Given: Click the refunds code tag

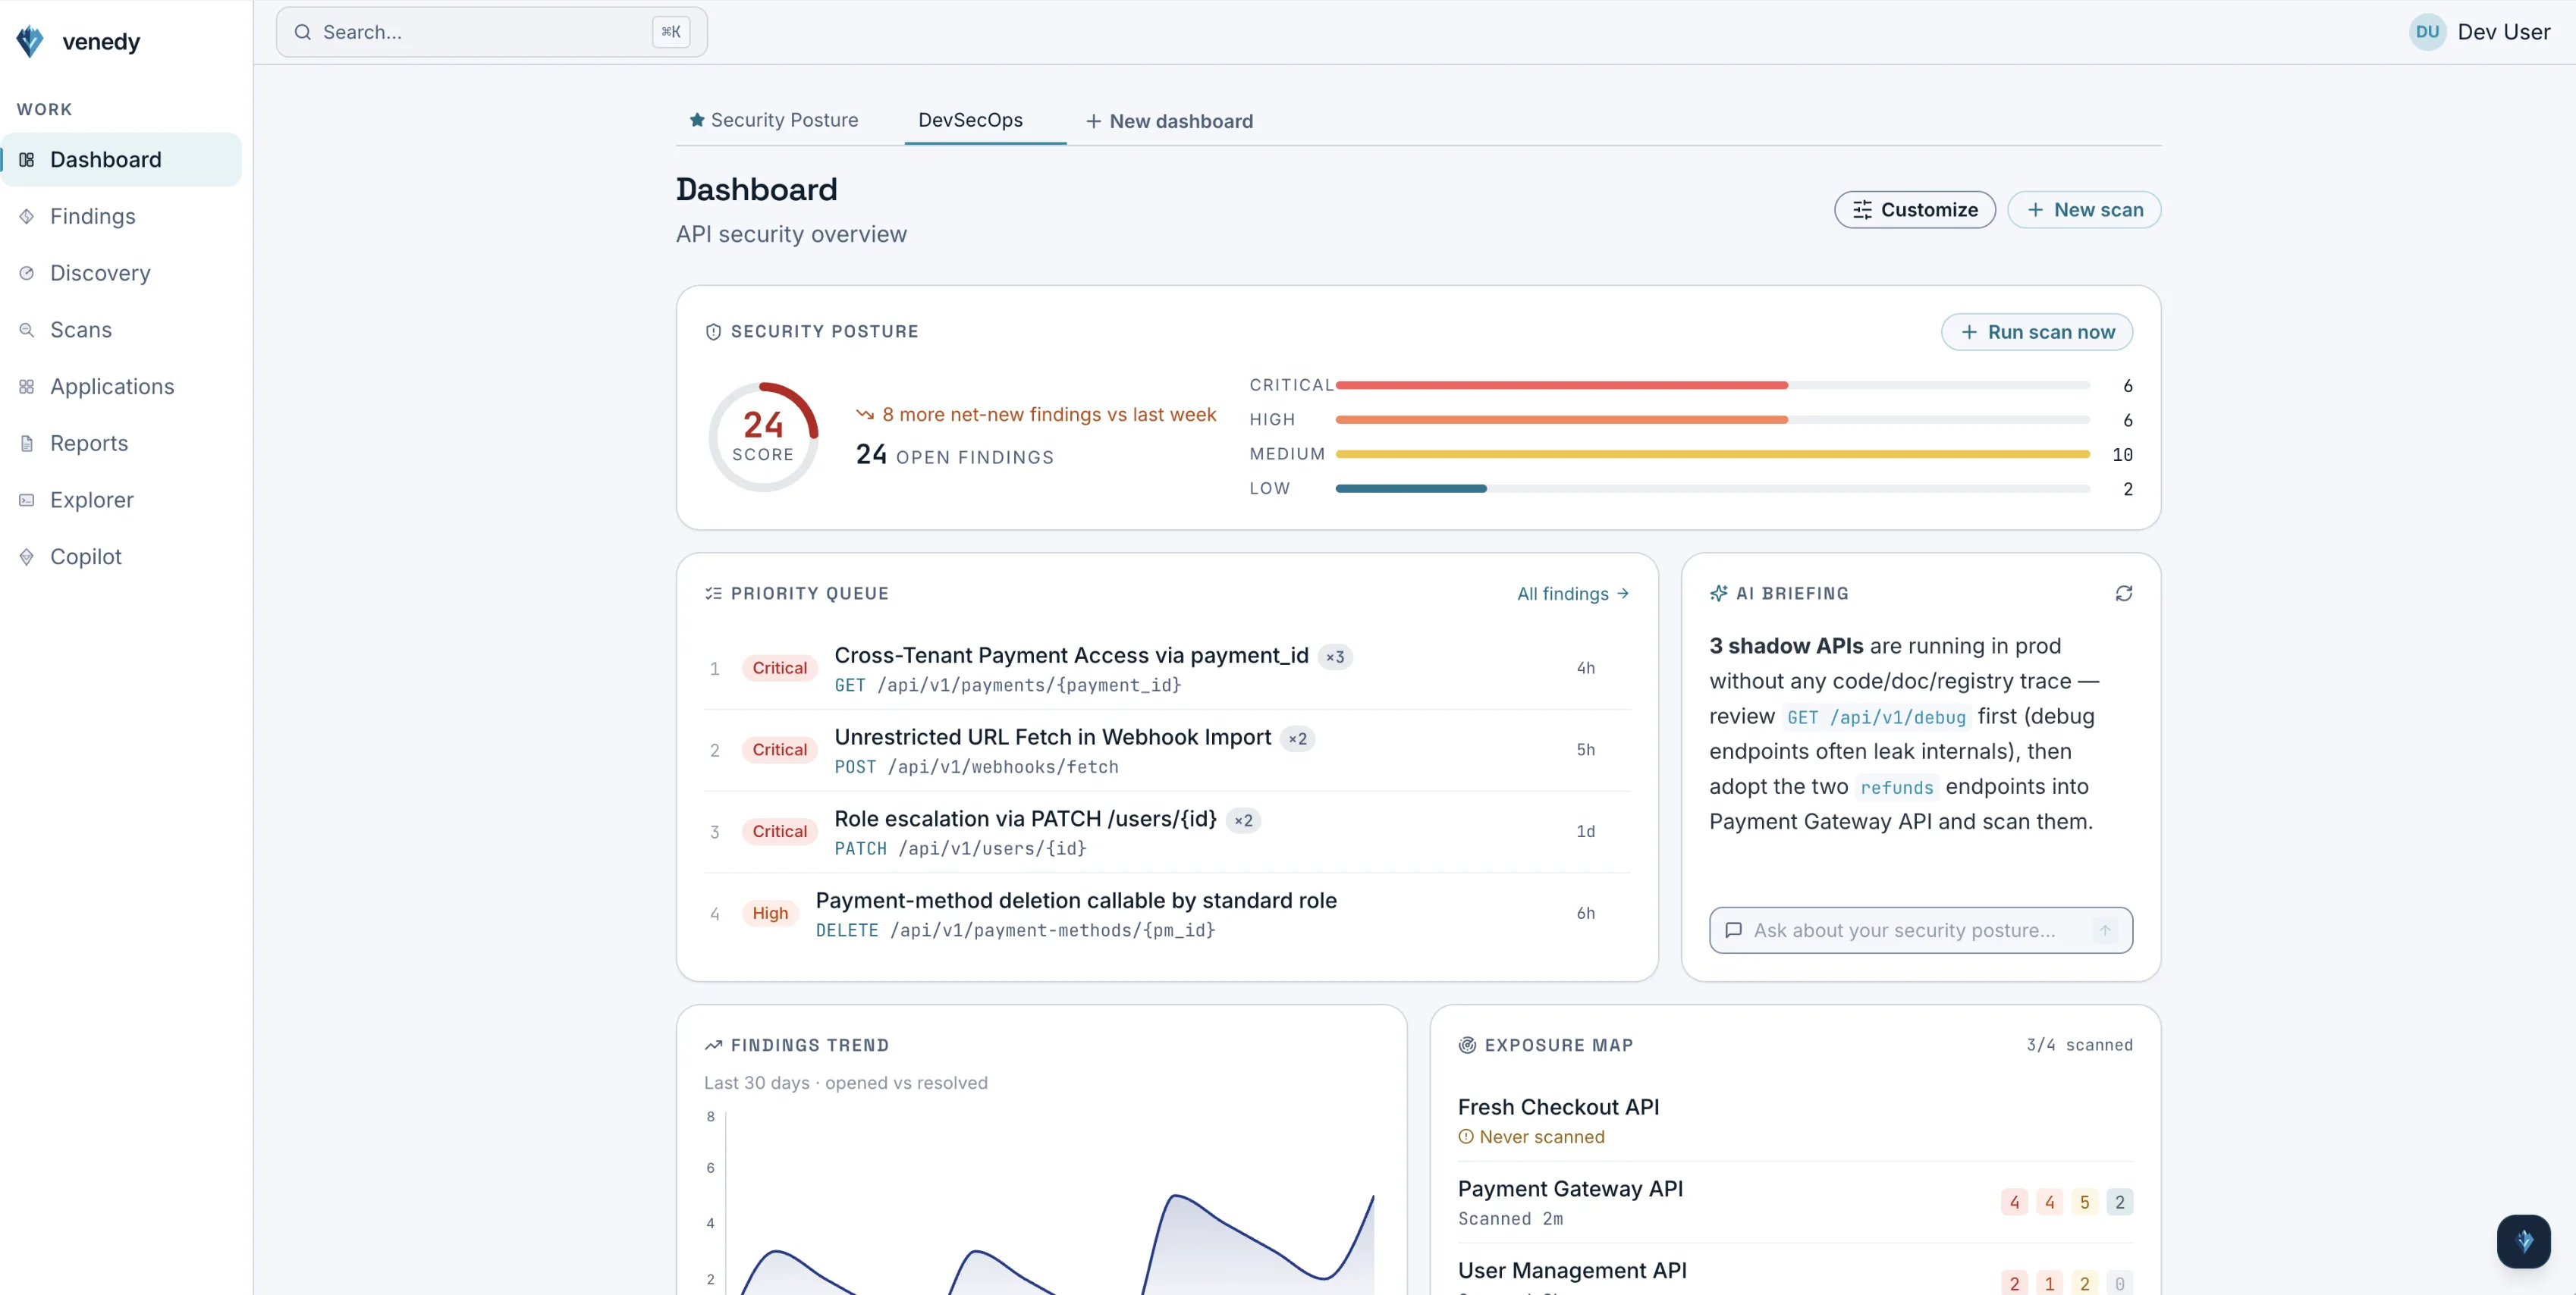Looking at the screenshot, I should 1896,788.
